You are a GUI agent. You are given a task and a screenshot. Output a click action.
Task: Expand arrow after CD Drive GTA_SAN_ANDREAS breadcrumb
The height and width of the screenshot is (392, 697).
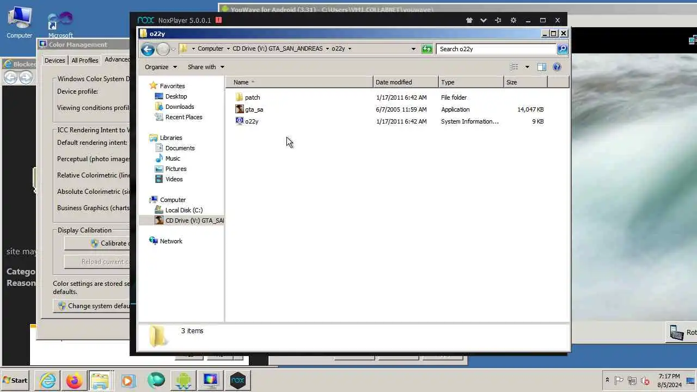(327, 48)
